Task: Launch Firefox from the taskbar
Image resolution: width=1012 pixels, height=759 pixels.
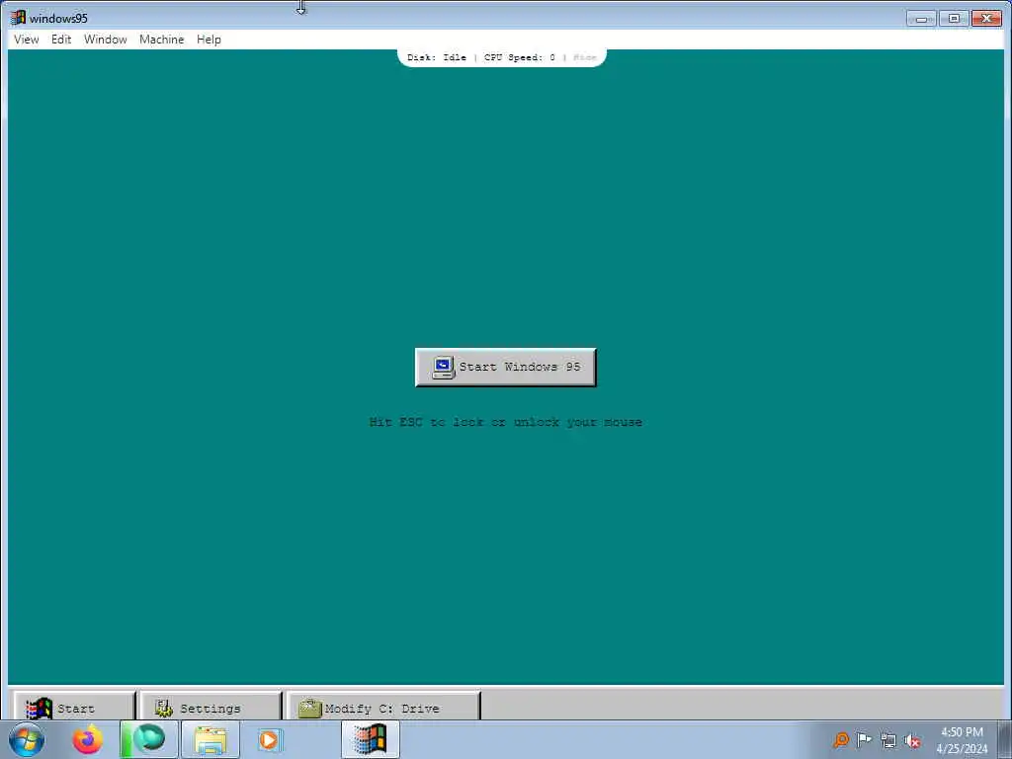Action: click(x=87, y=739)
